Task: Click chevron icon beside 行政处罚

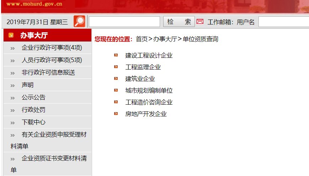Action: point(12,110)
